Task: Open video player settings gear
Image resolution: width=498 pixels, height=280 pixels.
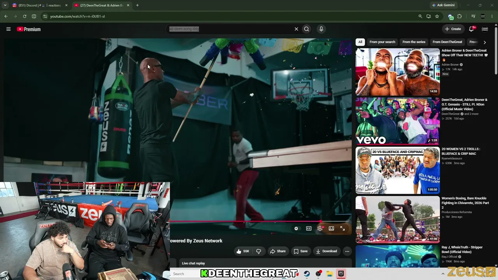Action: point(320,228)
